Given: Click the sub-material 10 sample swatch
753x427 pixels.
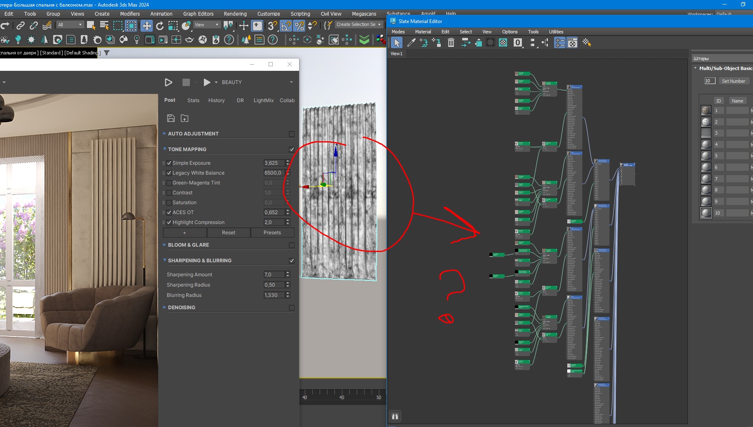Looking at the screenshot, I should tap(706, 213).
